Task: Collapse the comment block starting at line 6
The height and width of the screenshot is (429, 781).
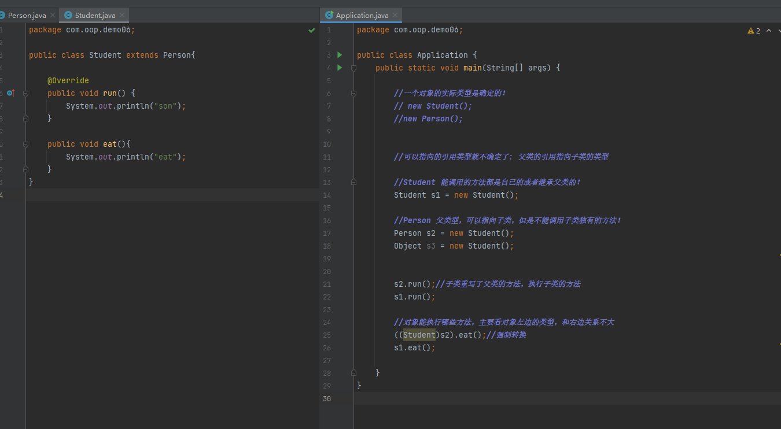Action: pyautogui.click(x=353, y=93)
